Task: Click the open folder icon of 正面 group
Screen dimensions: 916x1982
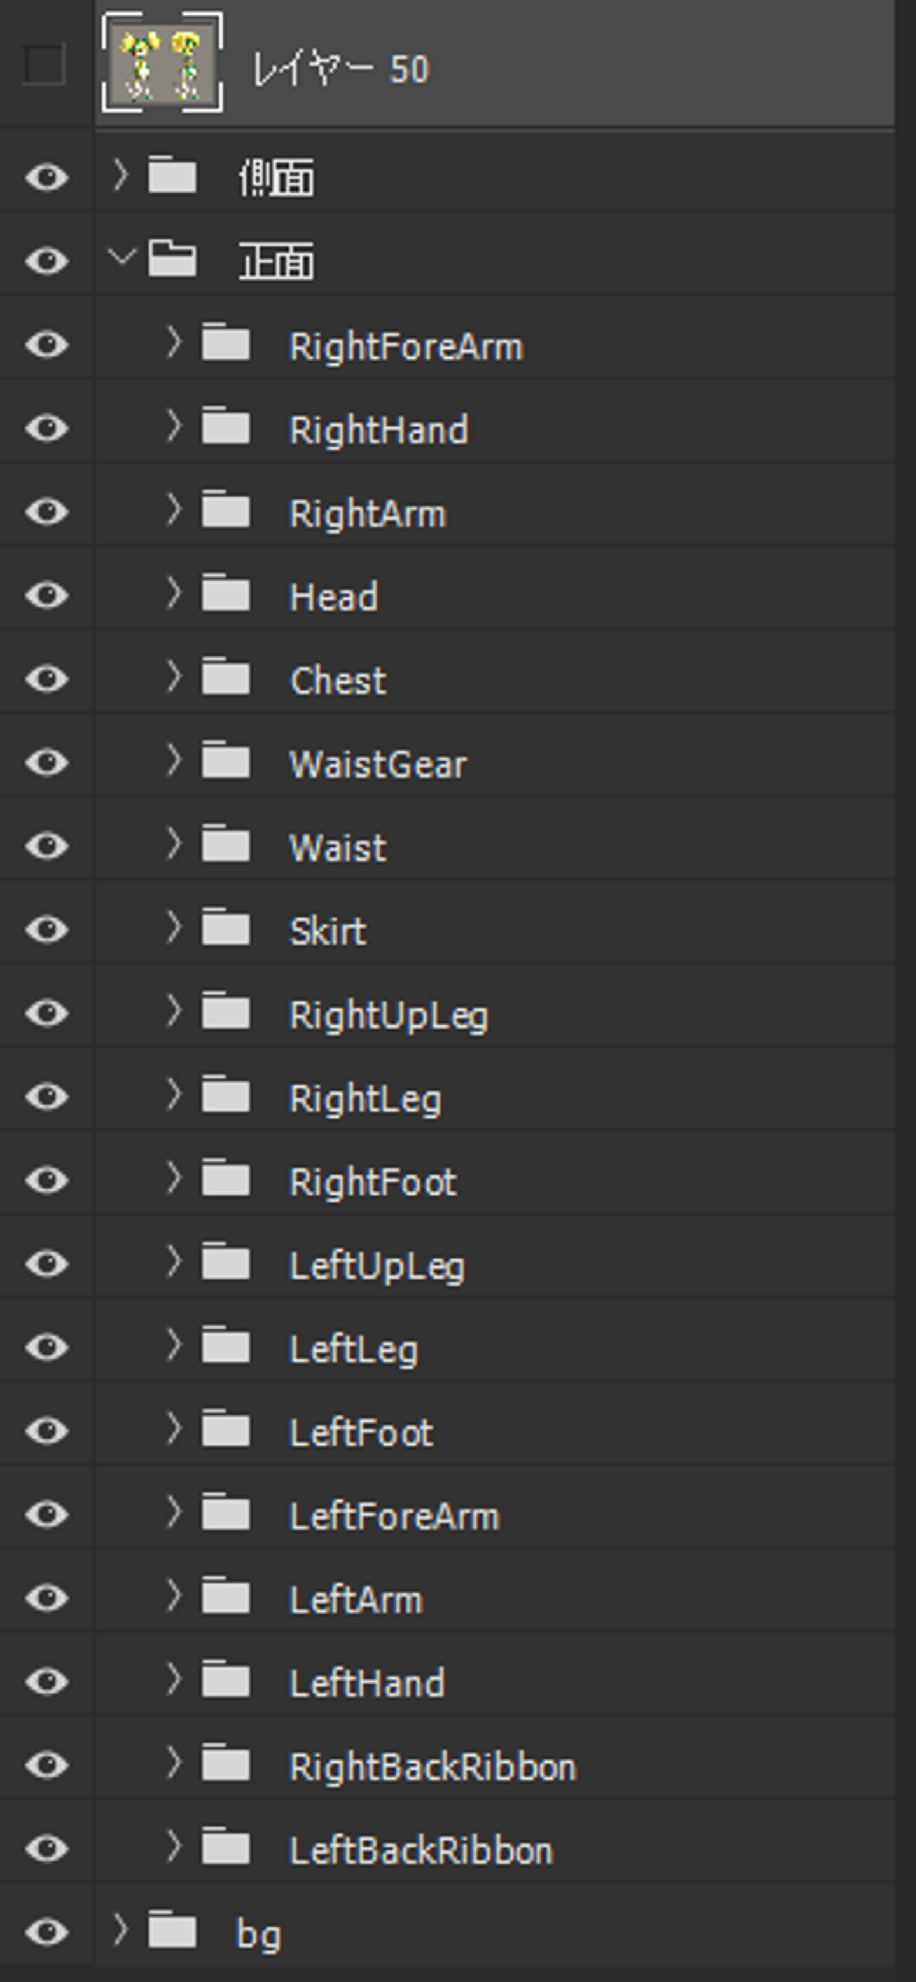Action: tap(172, 260)
